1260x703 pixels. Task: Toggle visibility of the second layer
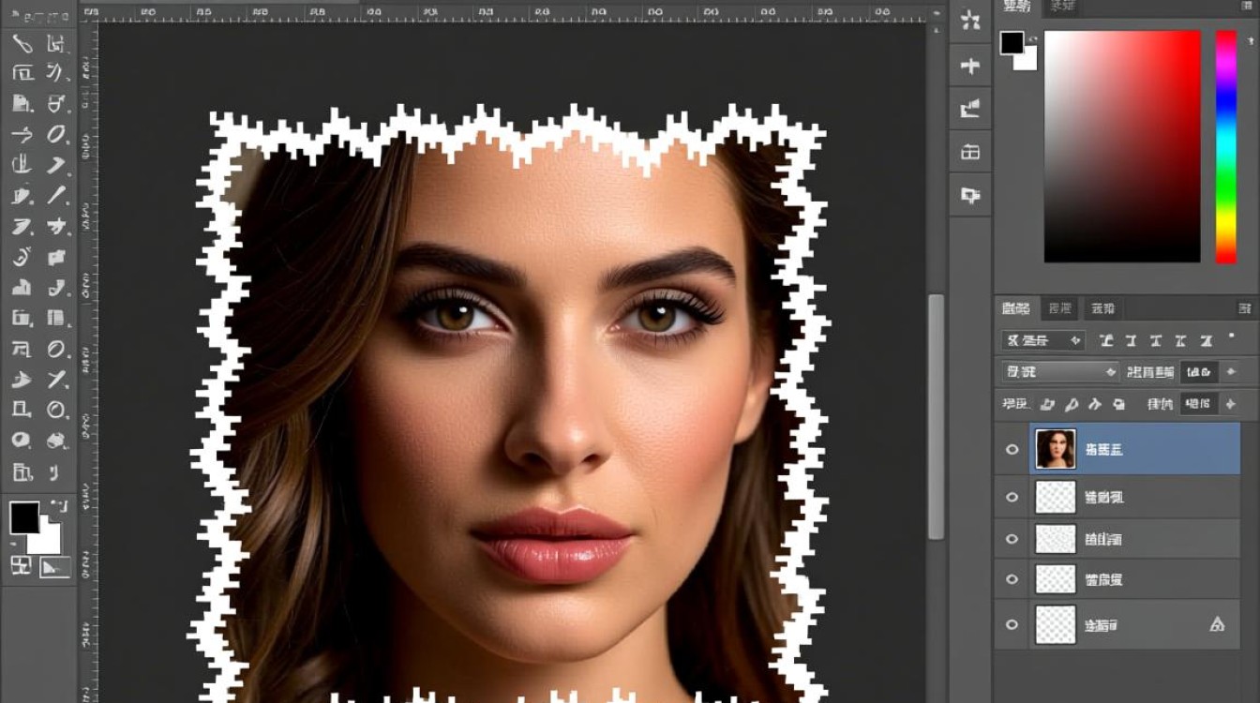coord(1012,497)
